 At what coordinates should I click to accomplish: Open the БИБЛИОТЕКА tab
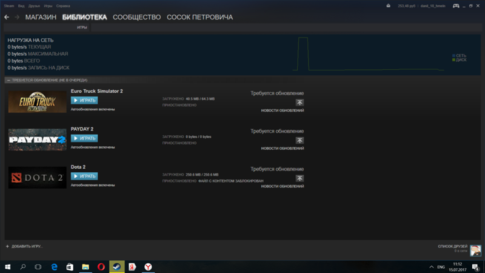click(x=84, y=18)
